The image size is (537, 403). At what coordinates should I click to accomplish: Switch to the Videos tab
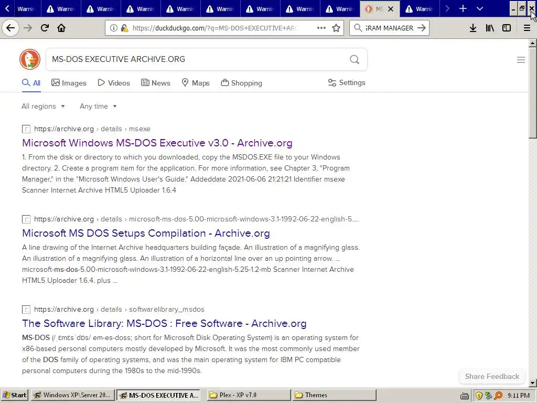114,83
